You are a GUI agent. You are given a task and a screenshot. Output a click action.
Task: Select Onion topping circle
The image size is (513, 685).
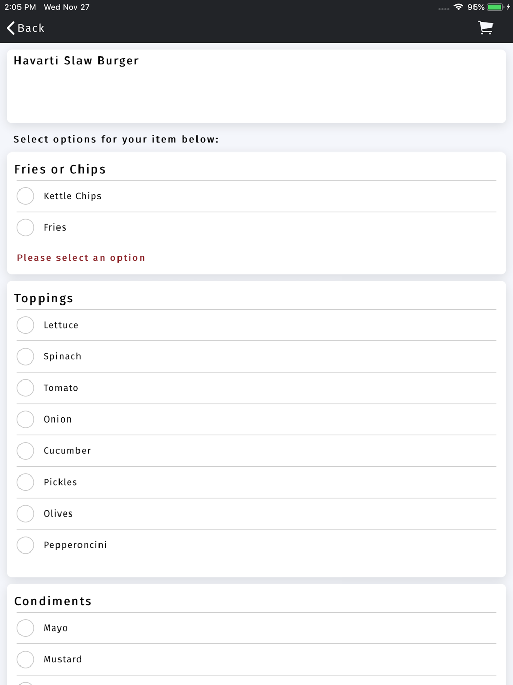(26, 420)
